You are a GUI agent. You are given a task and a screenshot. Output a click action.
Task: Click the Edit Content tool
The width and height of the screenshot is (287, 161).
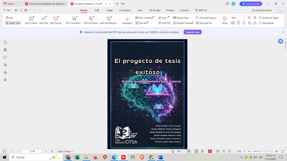point(31,20)
